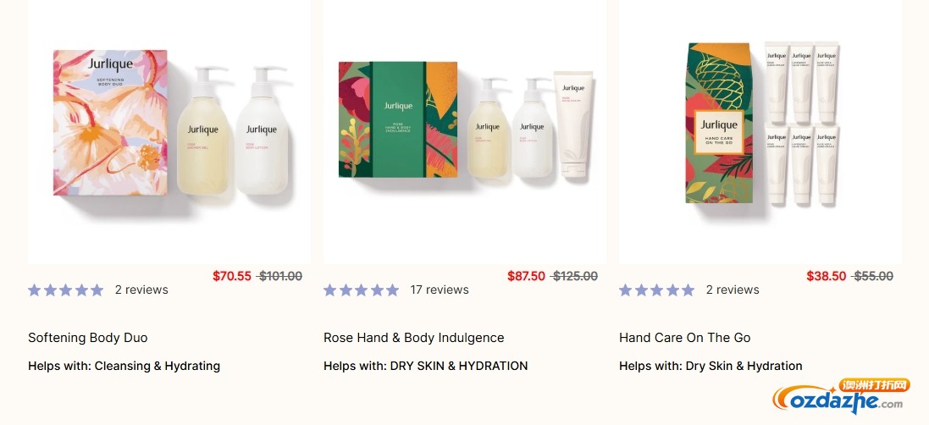
Task: Open the Softening Body Duo product image
Action: [169, 131]
